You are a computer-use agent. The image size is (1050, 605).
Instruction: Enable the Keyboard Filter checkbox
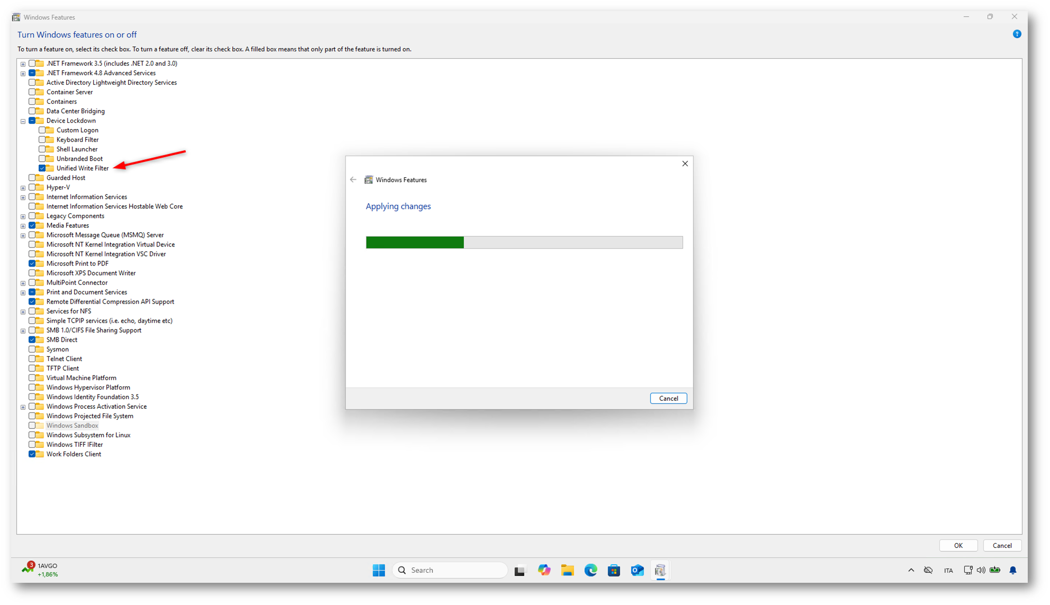pos(42,140)
